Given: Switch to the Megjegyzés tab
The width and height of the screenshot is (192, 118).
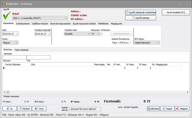Looking at the screenshot, I should coord(117,24).
